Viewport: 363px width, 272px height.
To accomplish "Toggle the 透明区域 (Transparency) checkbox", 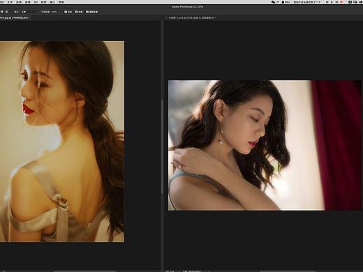I will point(87,12).
